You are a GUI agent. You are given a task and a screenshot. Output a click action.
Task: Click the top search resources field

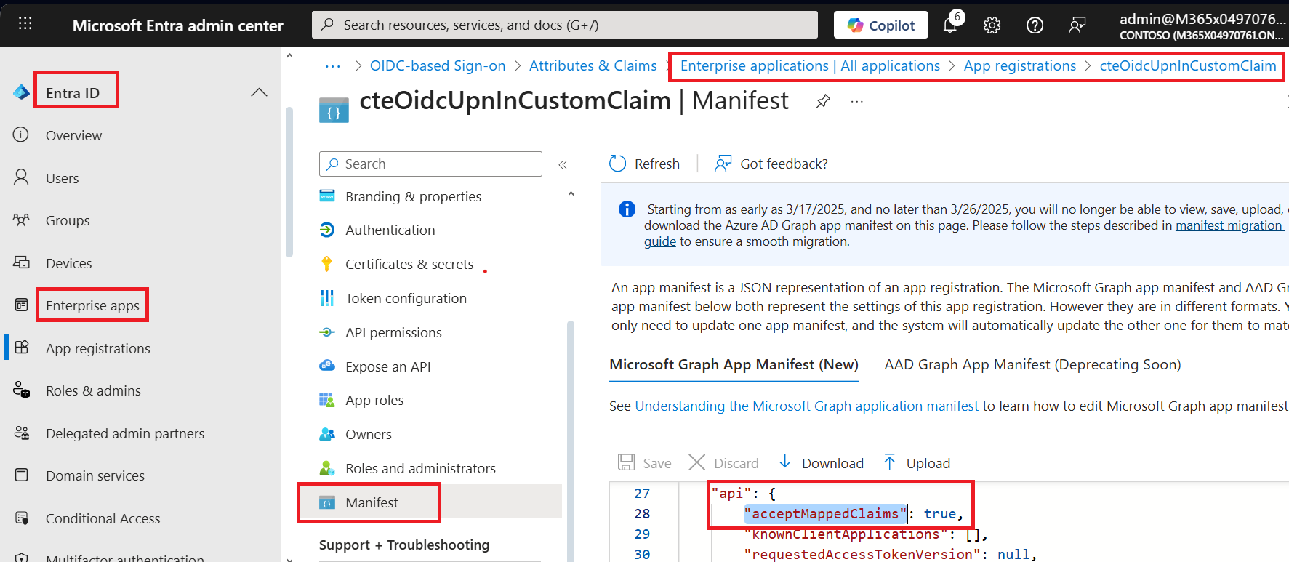(565, 25)
